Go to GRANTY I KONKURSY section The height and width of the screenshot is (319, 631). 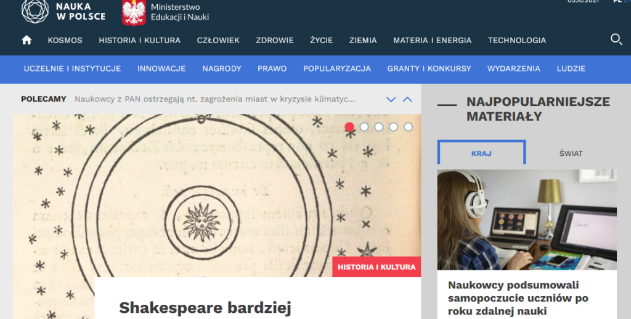pos(429,68)
